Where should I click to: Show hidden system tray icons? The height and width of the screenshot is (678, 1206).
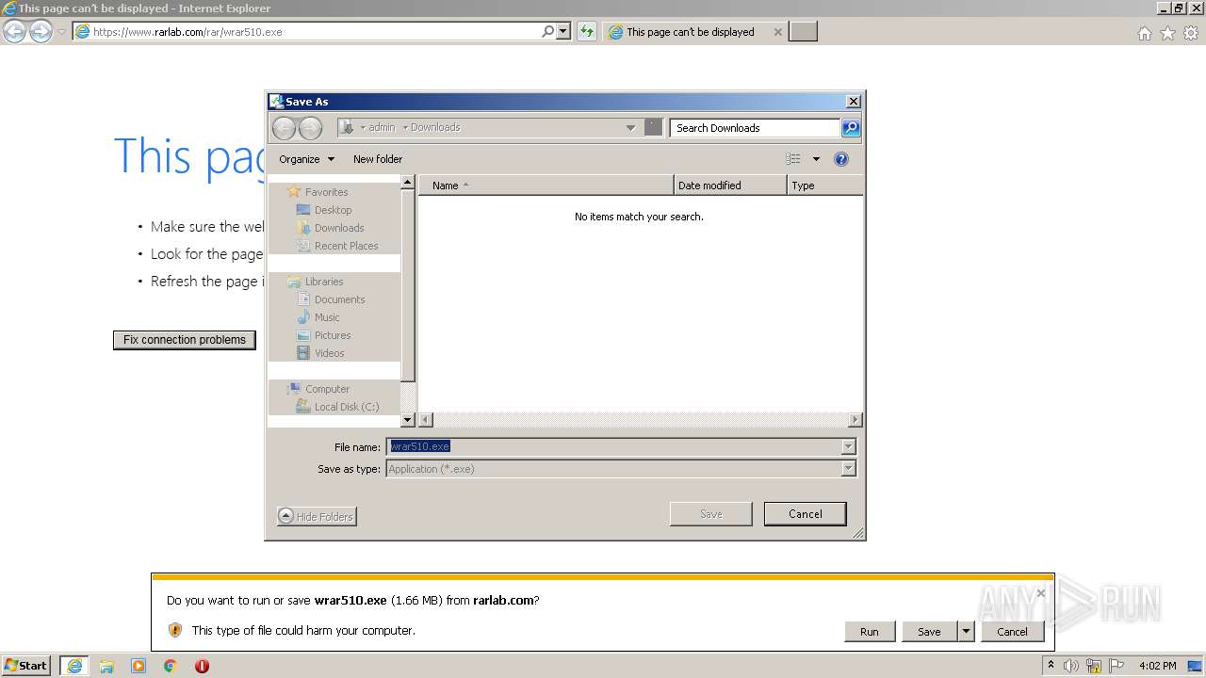(x=1051, y=666)
